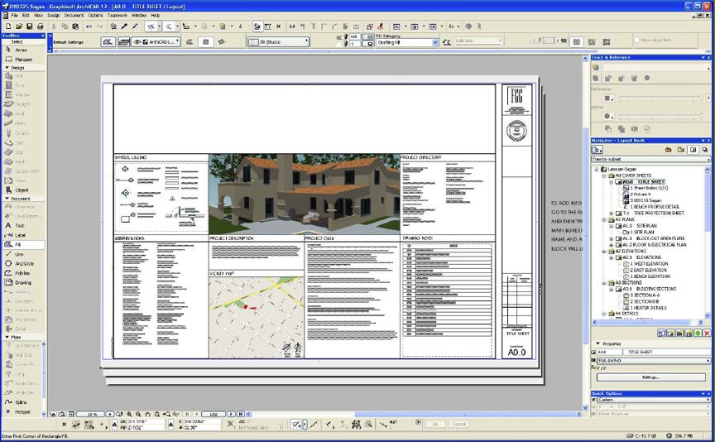The height and width of the screenshot is (442, 715).
Task: Open the Edit menu
Action: (x=26, y=15)
